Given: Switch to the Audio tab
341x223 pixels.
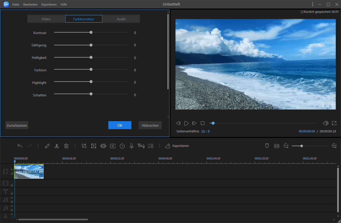Looking at the screenshot, I should coord(121,19).
